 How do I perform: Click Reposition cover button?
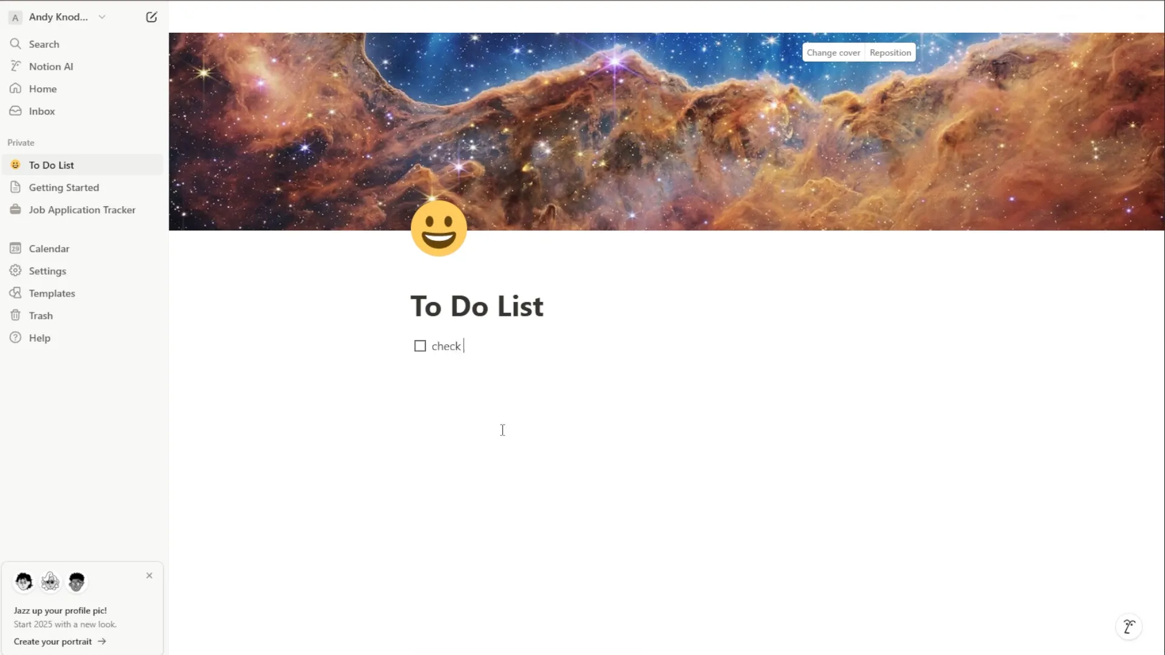coord(891,53)
